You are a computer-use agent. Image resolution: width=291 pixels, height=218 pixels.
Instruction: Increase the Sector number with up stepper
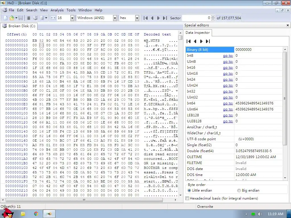[213, 17]
